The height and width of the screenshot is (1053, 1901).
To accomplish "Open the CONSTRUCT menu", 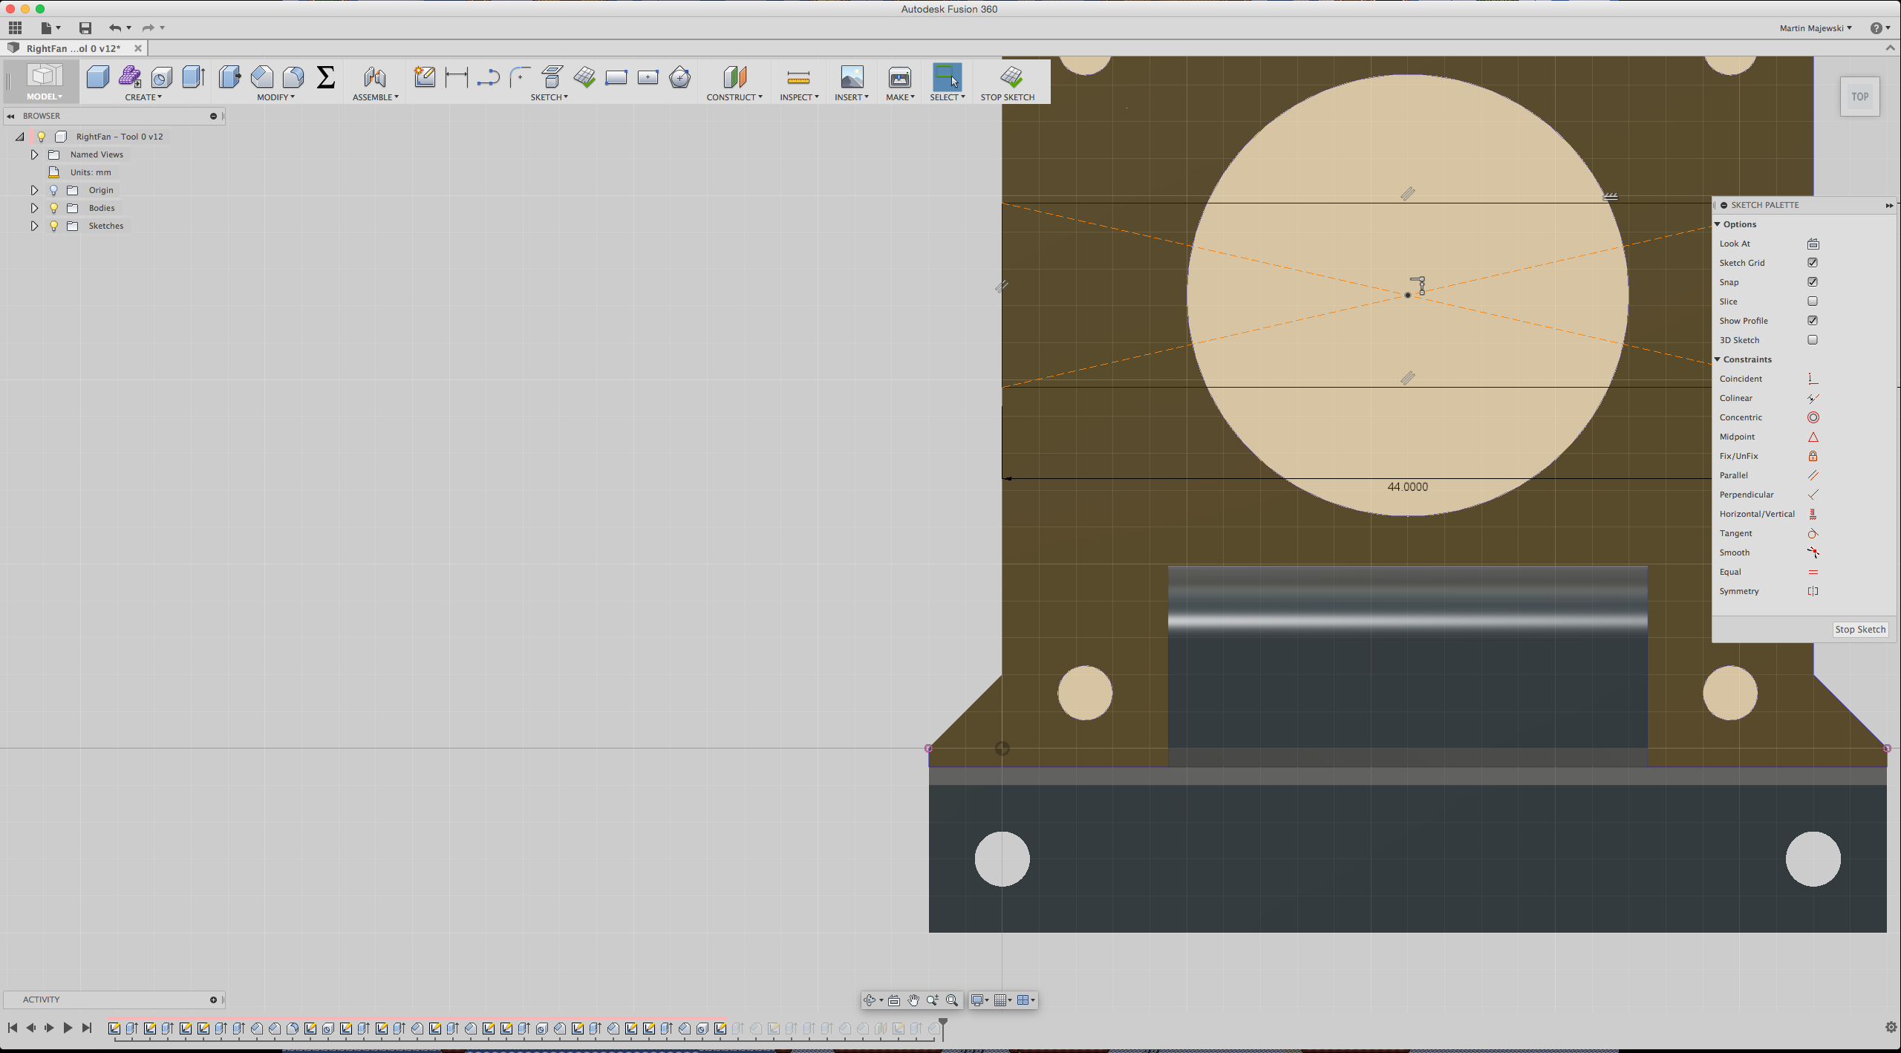I will tap(734, 97).
